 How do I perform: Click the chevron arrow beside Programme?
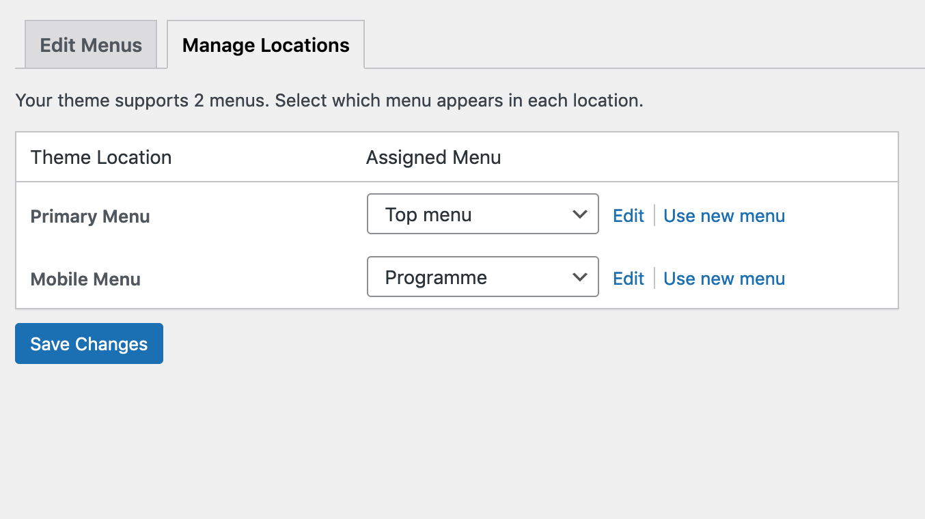pos(579,277)
